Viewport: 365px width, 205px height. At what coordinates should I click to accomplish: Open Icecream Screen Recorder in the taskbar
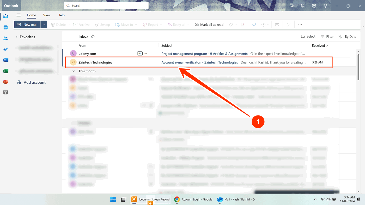pos(150,200)
